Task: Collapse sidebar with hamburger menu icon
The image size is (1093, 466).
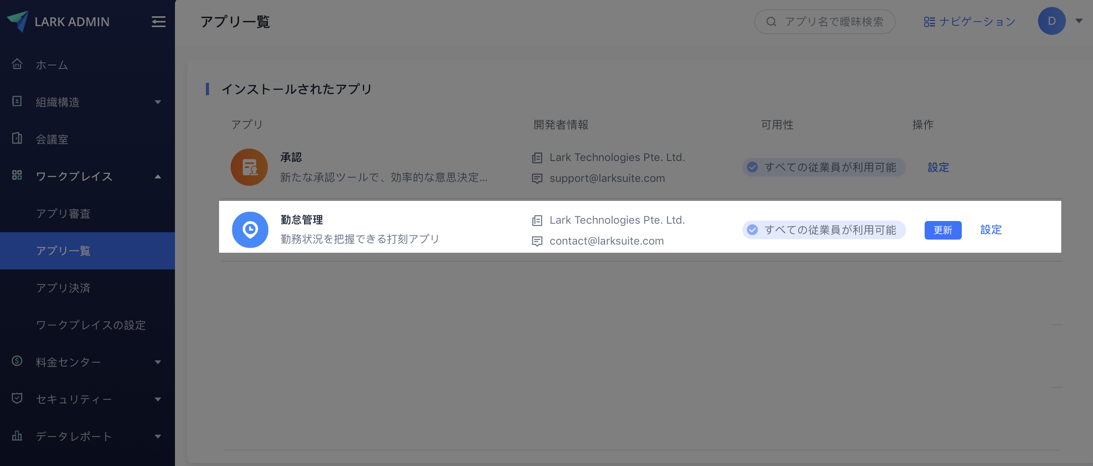Action: coord(158,22)
